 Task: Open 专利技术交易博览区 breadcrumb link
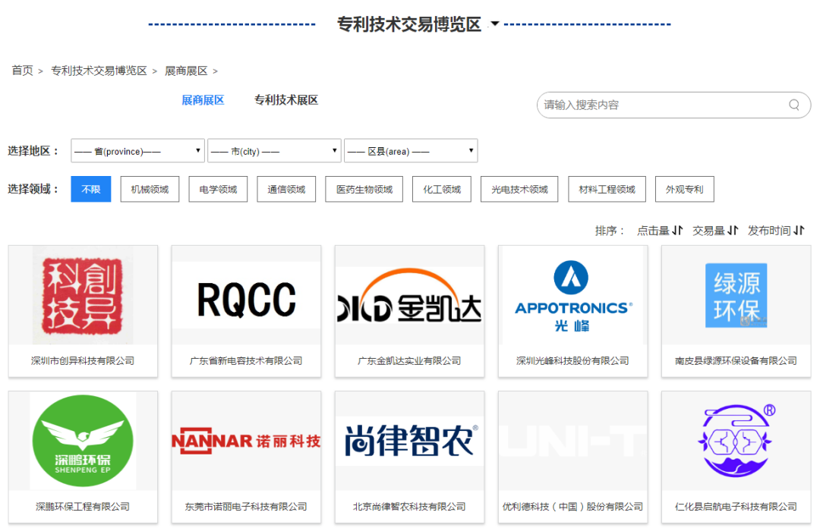99,71
